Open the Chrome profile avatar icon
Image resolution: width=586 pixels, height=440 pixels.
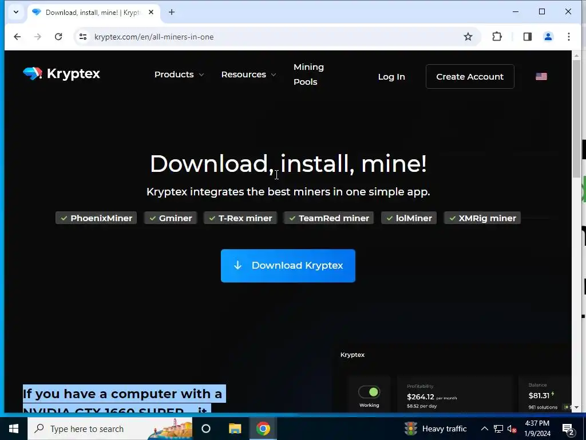click(x=548, y=37)
